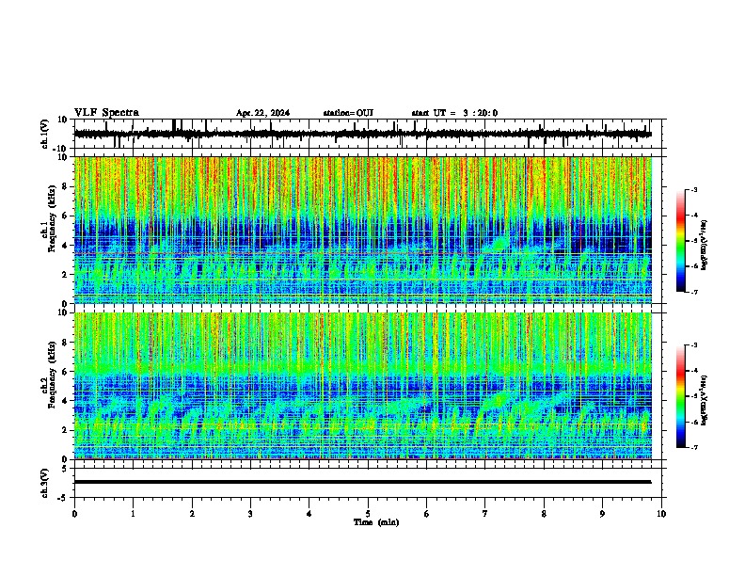
Task: Click the "8" tick on ch.1 frequency axis
Action: click(66, 186)
